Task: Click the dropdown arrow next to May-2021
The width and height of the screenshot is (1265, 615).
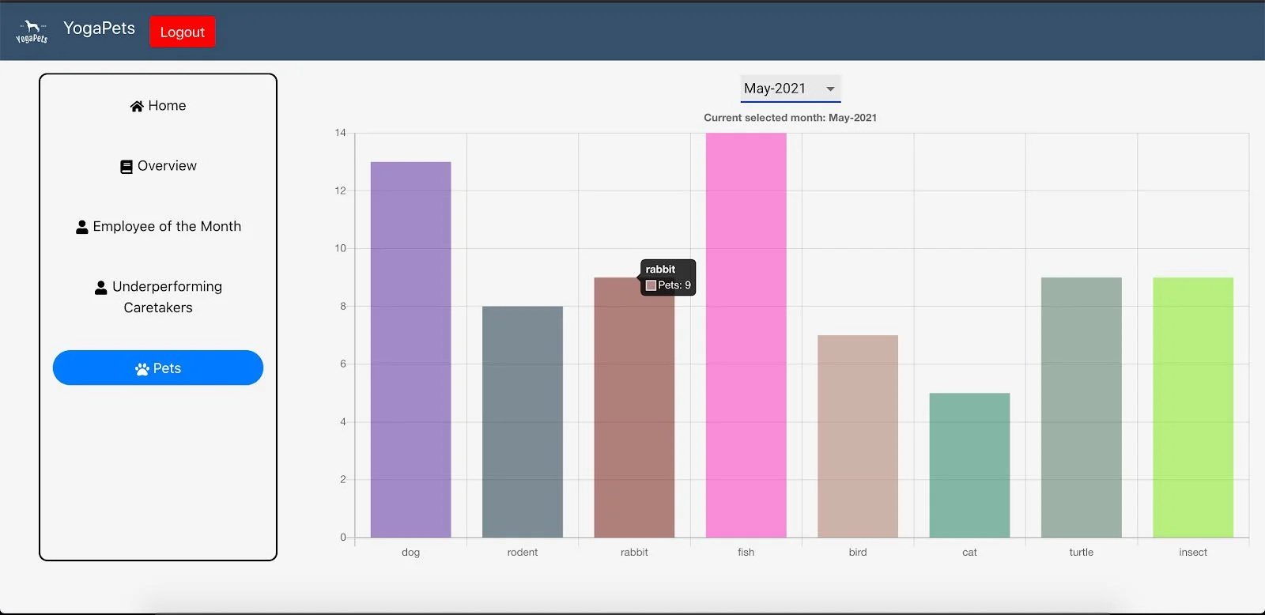Action: tap(830, 89)
